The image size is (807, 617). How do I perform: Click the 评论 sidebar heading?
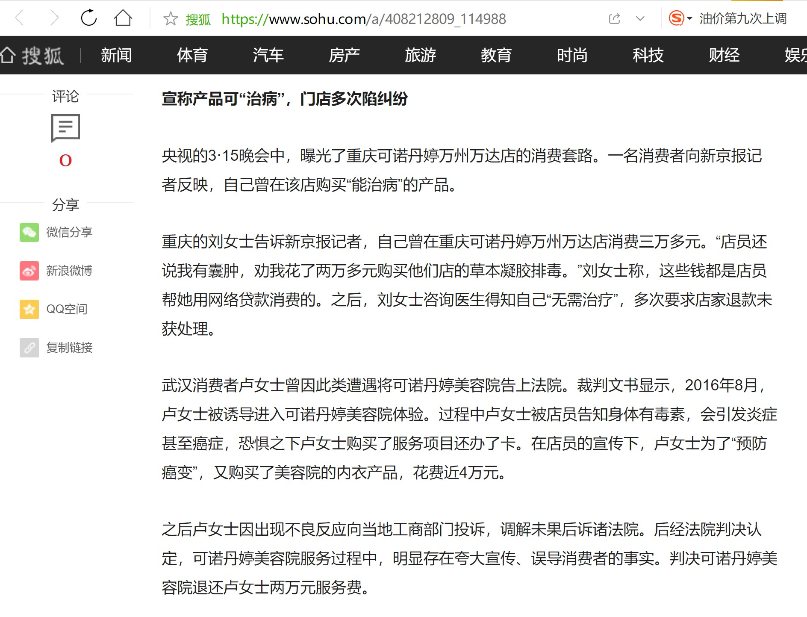coord(65,96)
